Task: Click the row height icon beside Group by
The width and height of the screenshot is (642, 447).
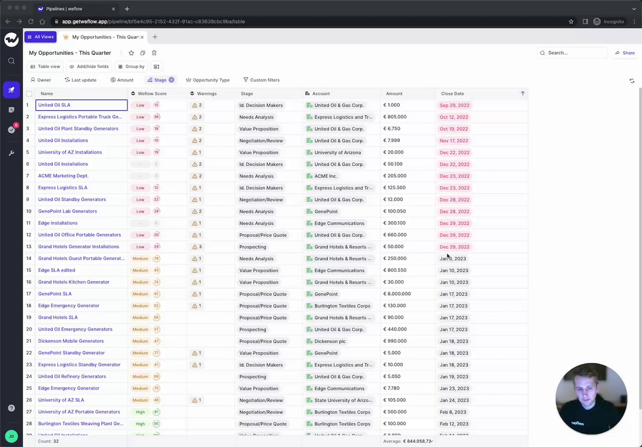Action: (156, 66)
